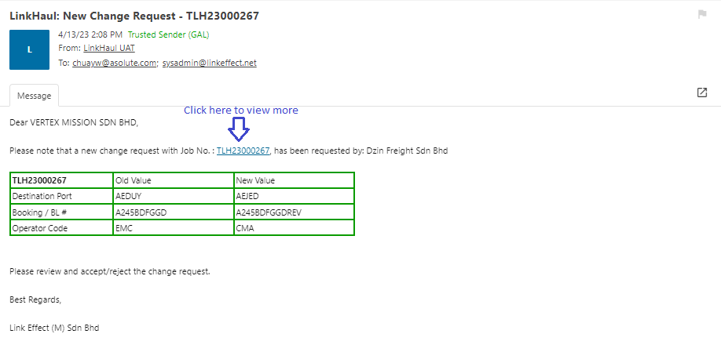The image size is (721, 352).
Task: Select the Old Value column header
Action: coord(134,180)
